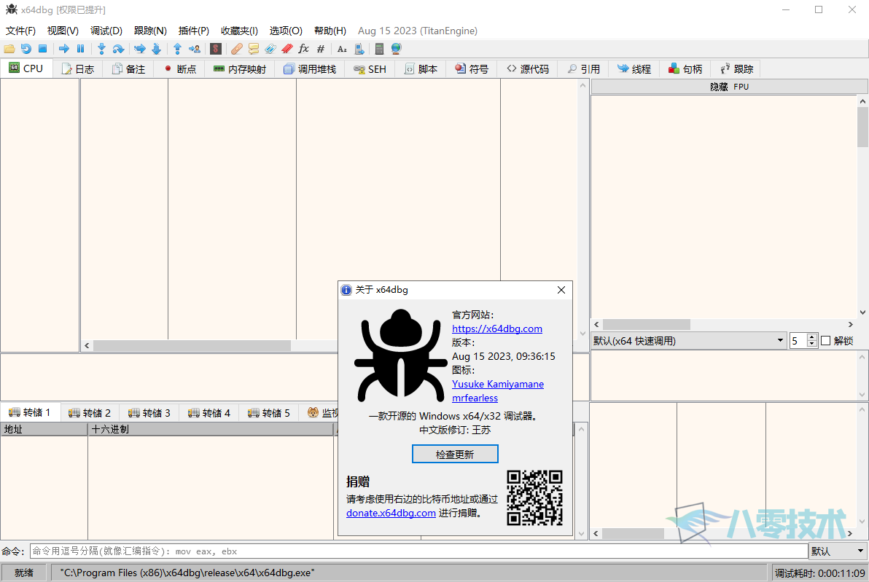The height and width of the screenshot is (582, 869).
Task: Open the 视图(V) menu
Action: coord(63,31)
